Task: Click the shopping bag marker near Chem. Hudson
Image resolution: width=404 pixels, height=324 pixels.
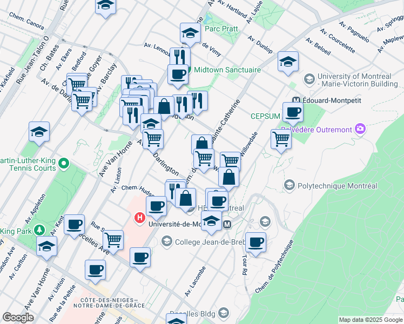Action: click(x=185, y=199)
